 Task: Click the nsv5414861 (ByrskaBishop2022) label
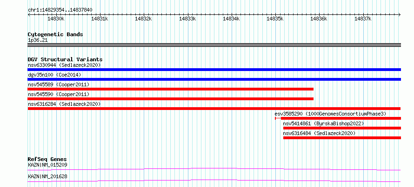coord(323,123)
